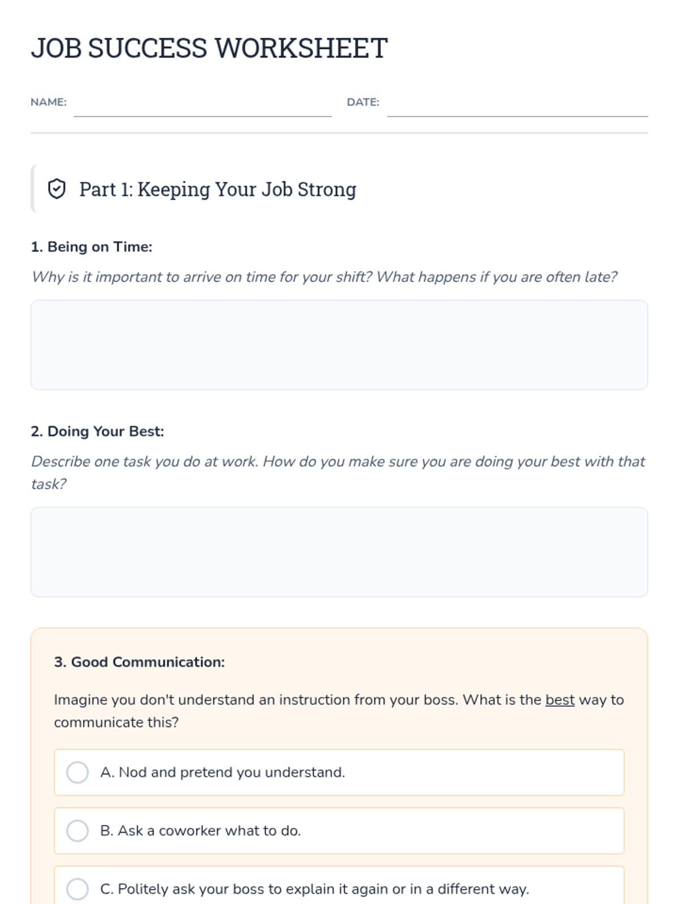Choose 'Ask a coworker what to do' option
This screenshot has width=678, height=904.
339,831
